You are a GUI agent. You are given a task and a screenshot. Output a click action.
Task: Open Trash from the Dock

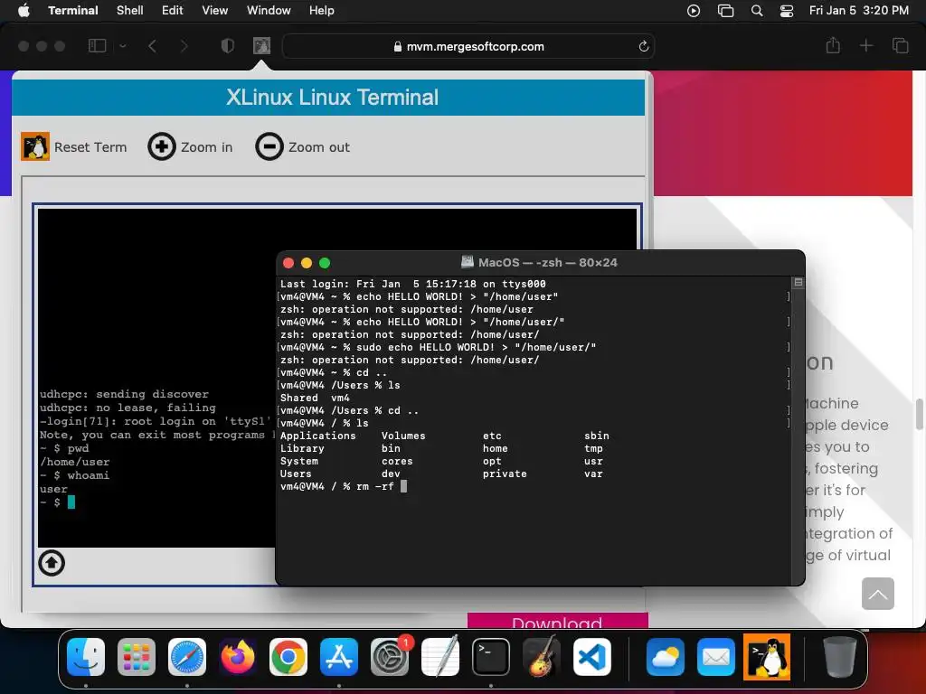click(840, 657)
